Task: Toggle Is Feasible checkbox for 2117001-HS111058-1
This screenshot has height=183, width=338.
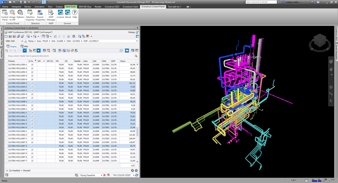Action: pyautogui.click(x=32, y=102)
